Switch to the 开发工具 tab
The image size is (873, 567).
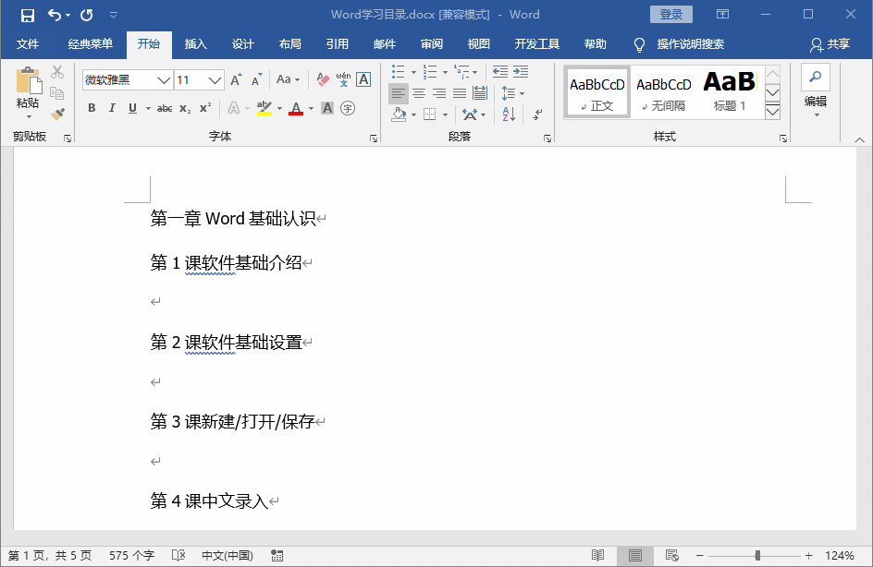pos(536,44)
